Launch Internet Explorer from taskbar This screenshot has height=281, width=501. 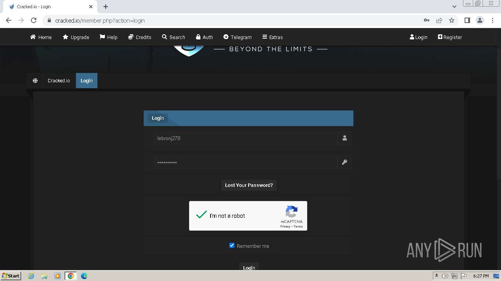[x=31, y=276]
